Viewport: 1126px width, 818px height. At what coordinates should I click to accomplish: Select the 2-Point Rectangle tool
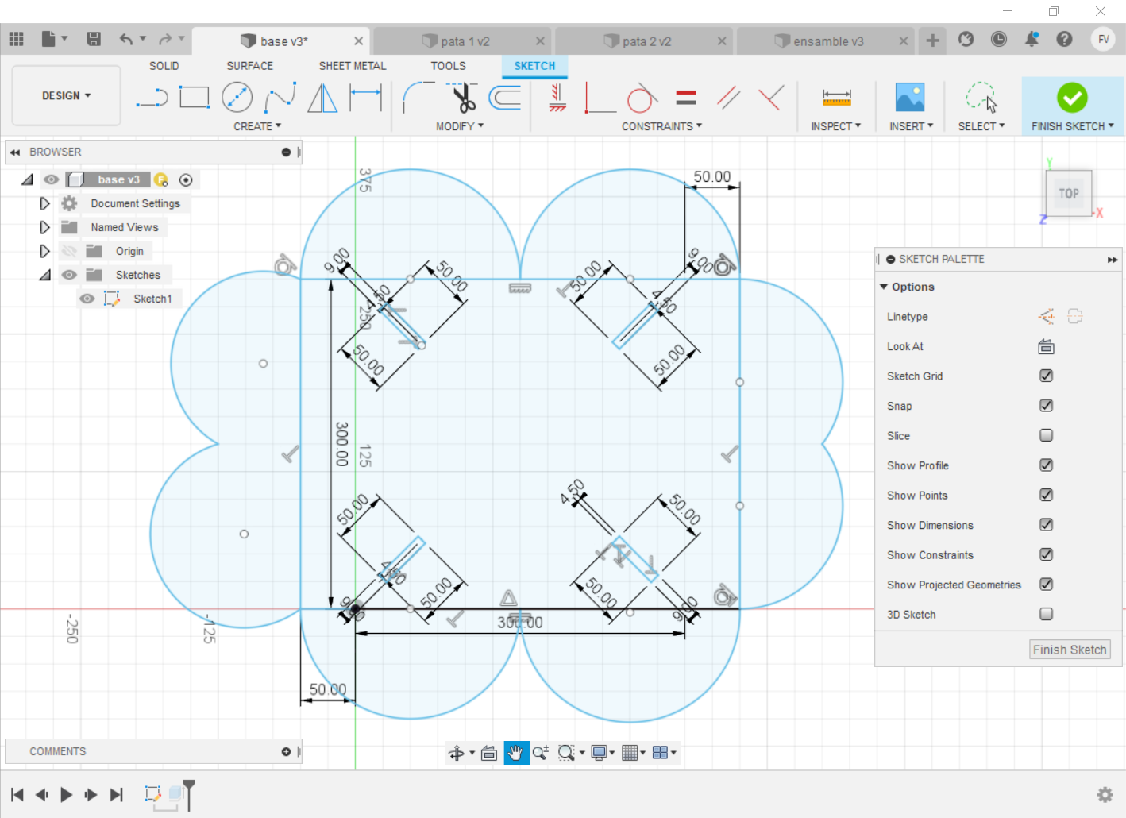point(195,98)
